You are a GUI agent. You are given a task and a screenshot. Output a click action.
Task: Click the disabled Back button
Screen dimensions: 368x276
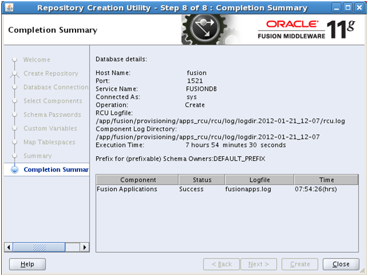(222, 264)
